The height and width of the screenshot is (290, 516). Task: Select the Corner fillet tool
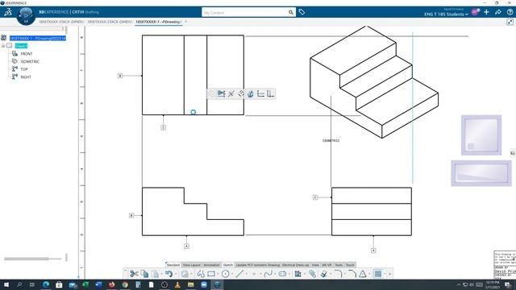pos(338,274)
